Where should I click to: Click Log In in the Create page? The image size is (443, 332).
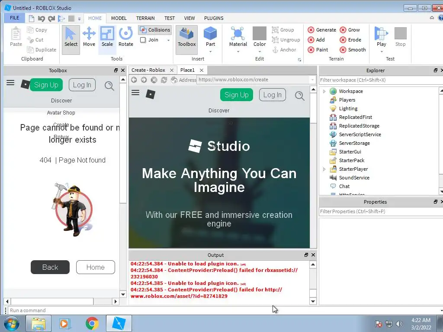273,95
